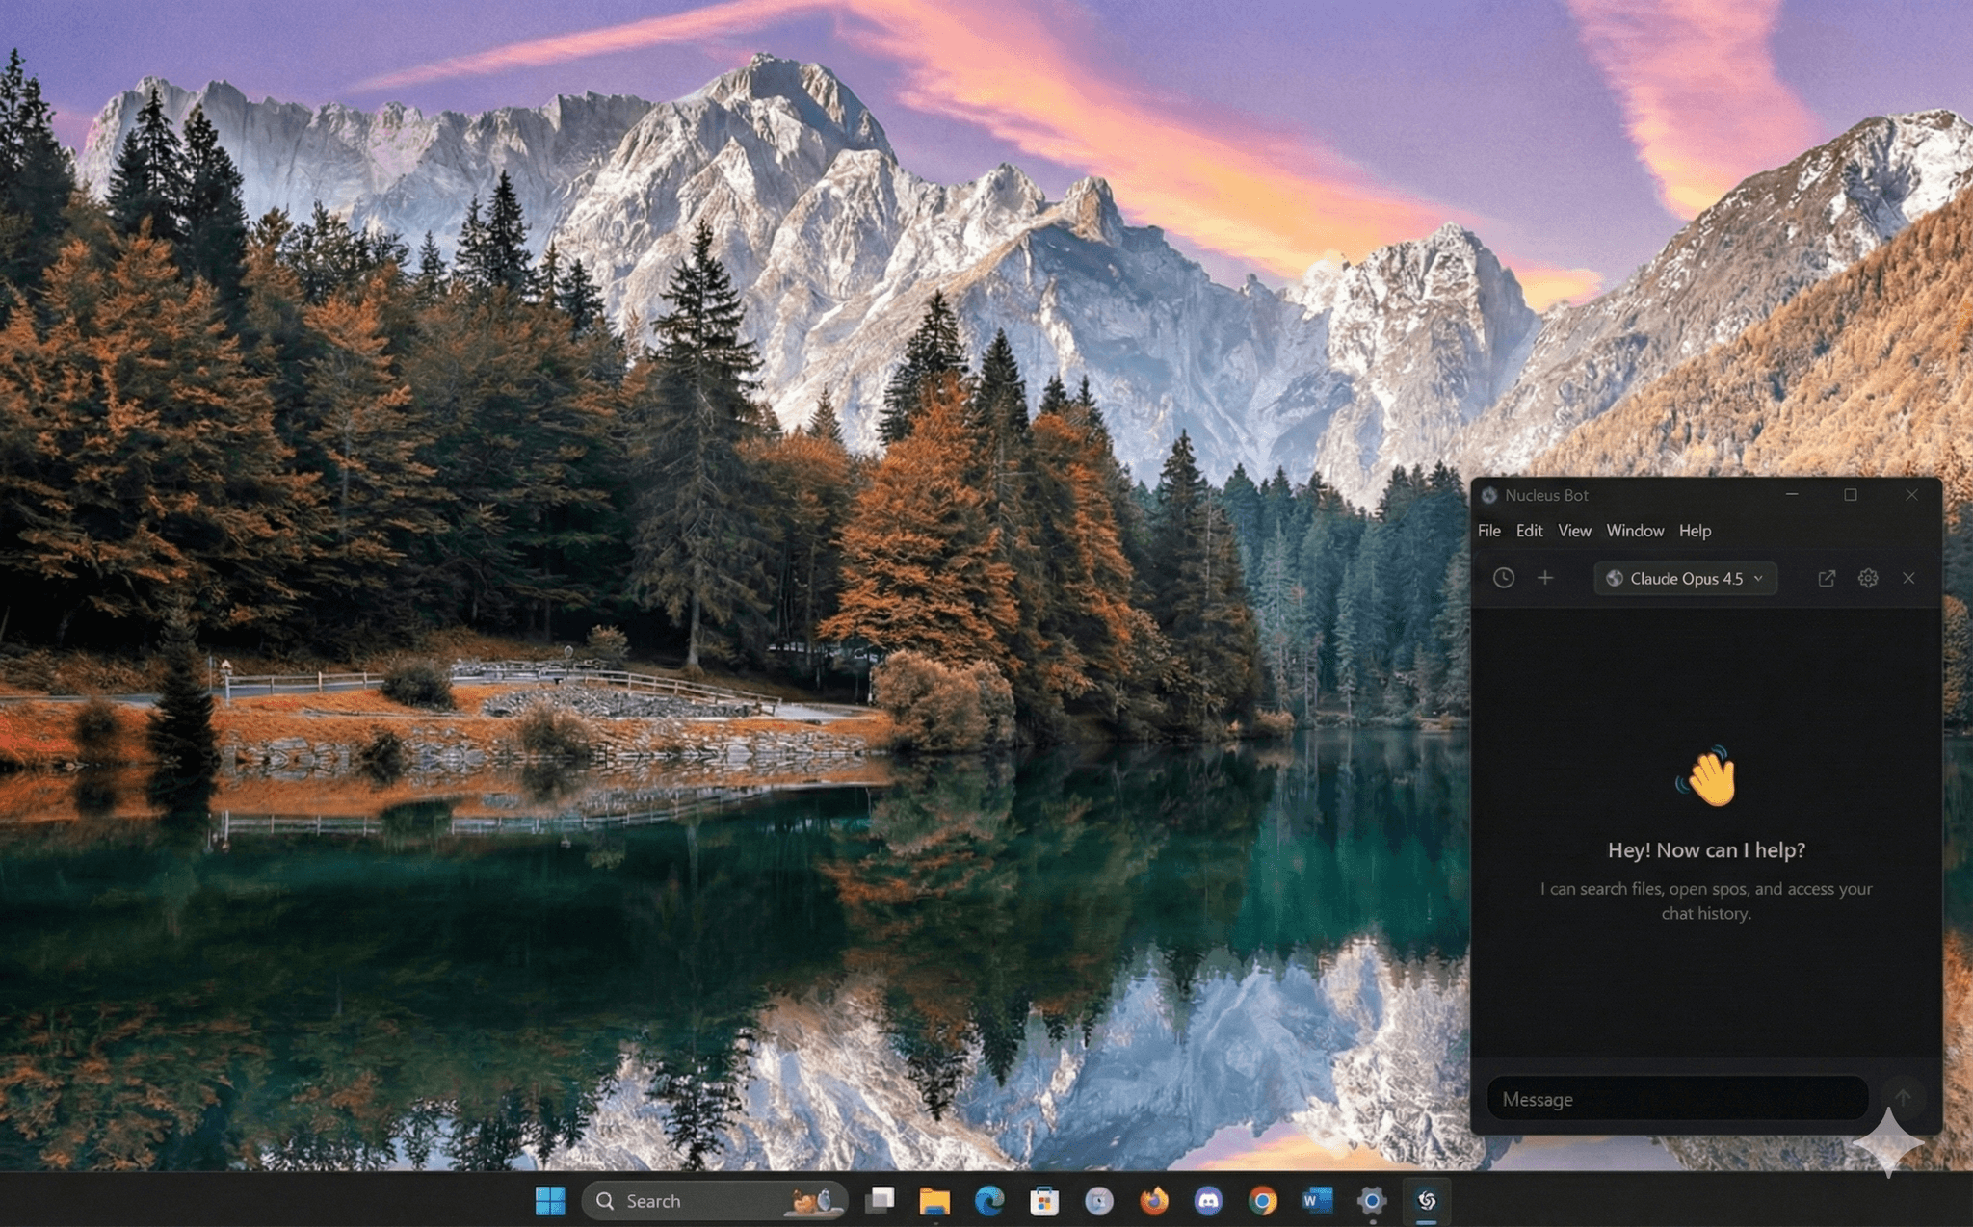Click the Nucleus Bot taskbar icon

[1427, 1200]
